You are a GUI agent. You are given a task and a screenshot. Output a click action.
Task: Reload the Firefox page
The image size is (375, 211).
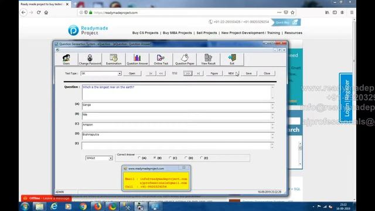pyautogui.click(x=39, y=12)
